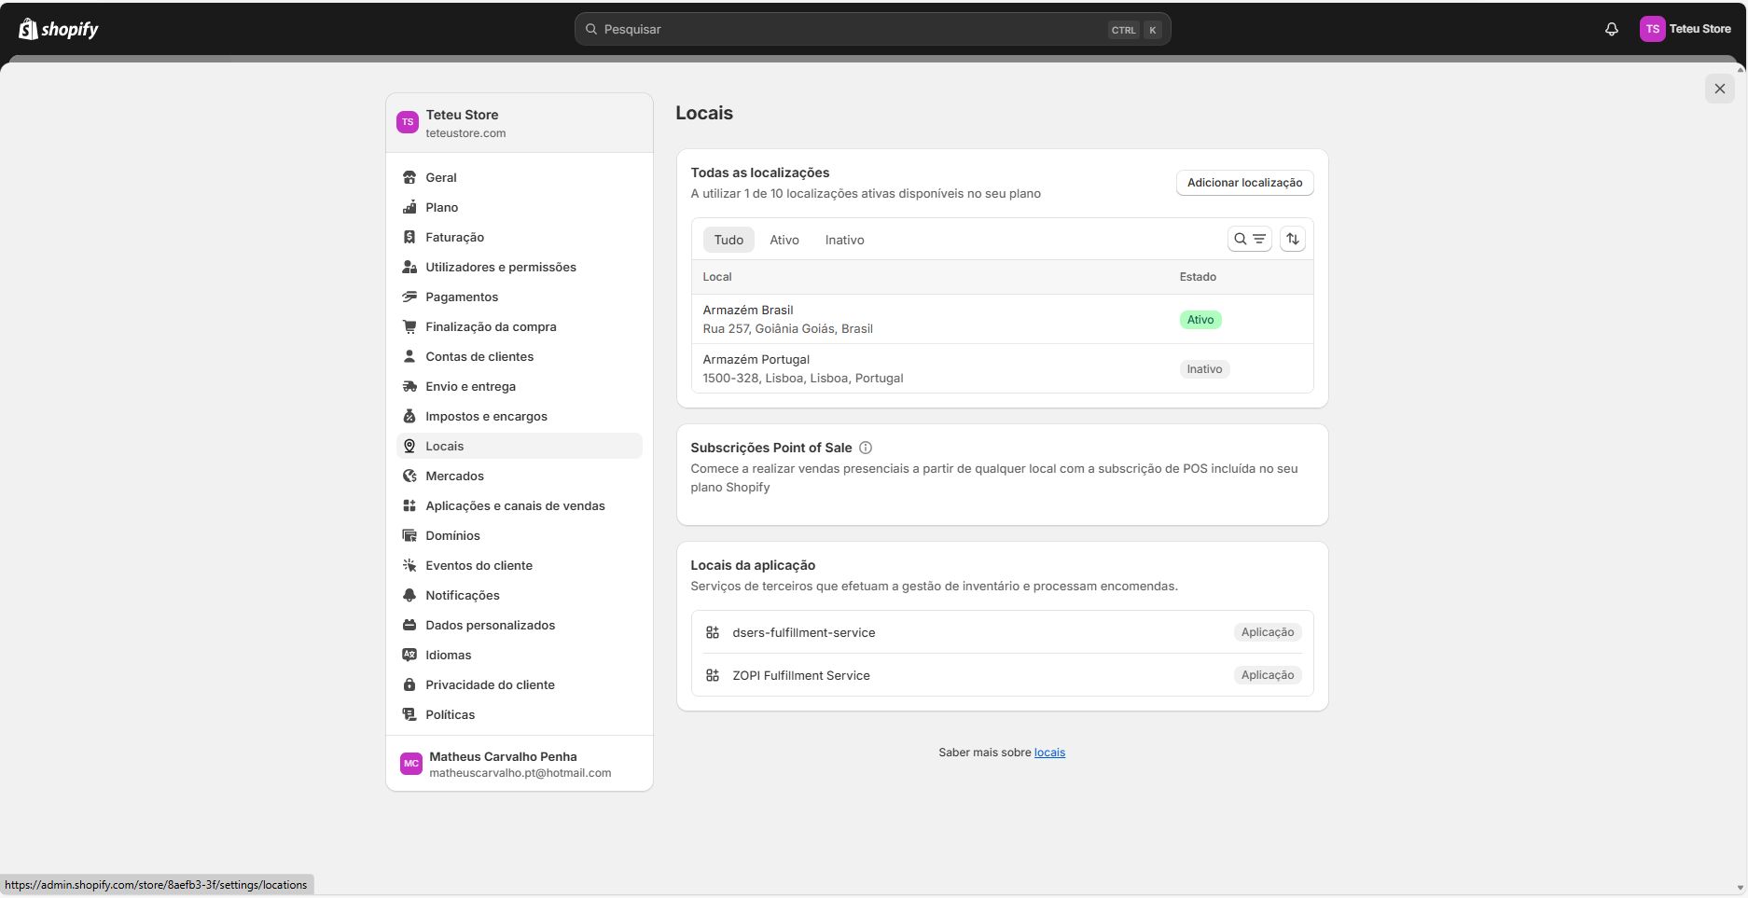Open Pagamentos settings from sidebar
This screenshot has width=1748, height=898.
click(462, 297)
